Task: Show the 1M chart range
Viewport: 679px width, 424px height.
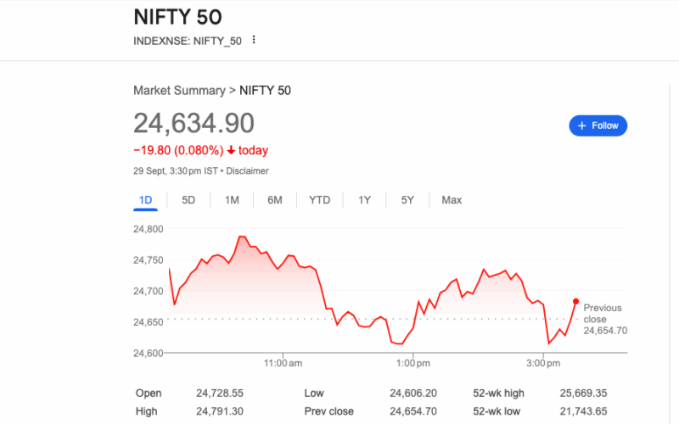Action: point(232,200)
